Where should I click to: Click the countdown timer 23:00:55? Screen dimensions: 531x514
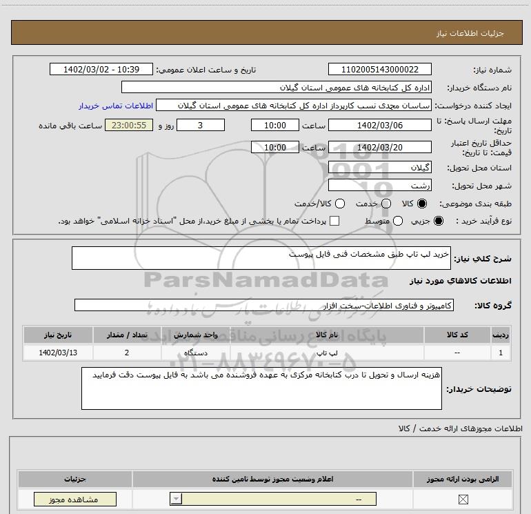(x=129, y=126)
